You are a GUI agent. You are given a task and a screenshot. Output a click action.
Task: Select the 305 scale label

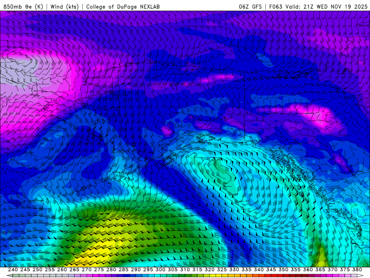coord(173,270)
